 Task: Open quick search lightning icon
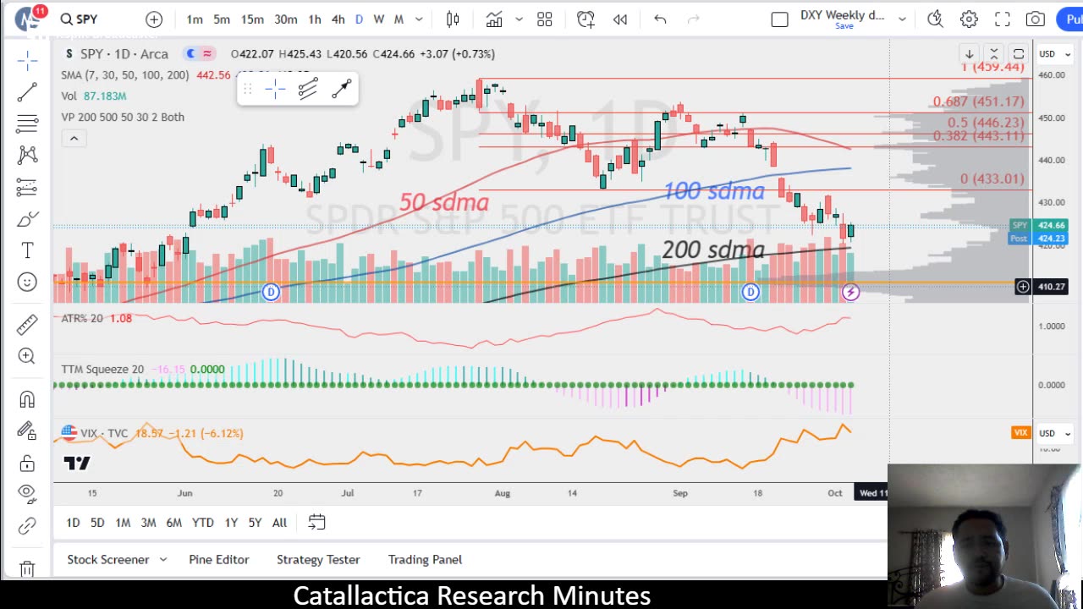pyautogui.click(x=935, y=19)
